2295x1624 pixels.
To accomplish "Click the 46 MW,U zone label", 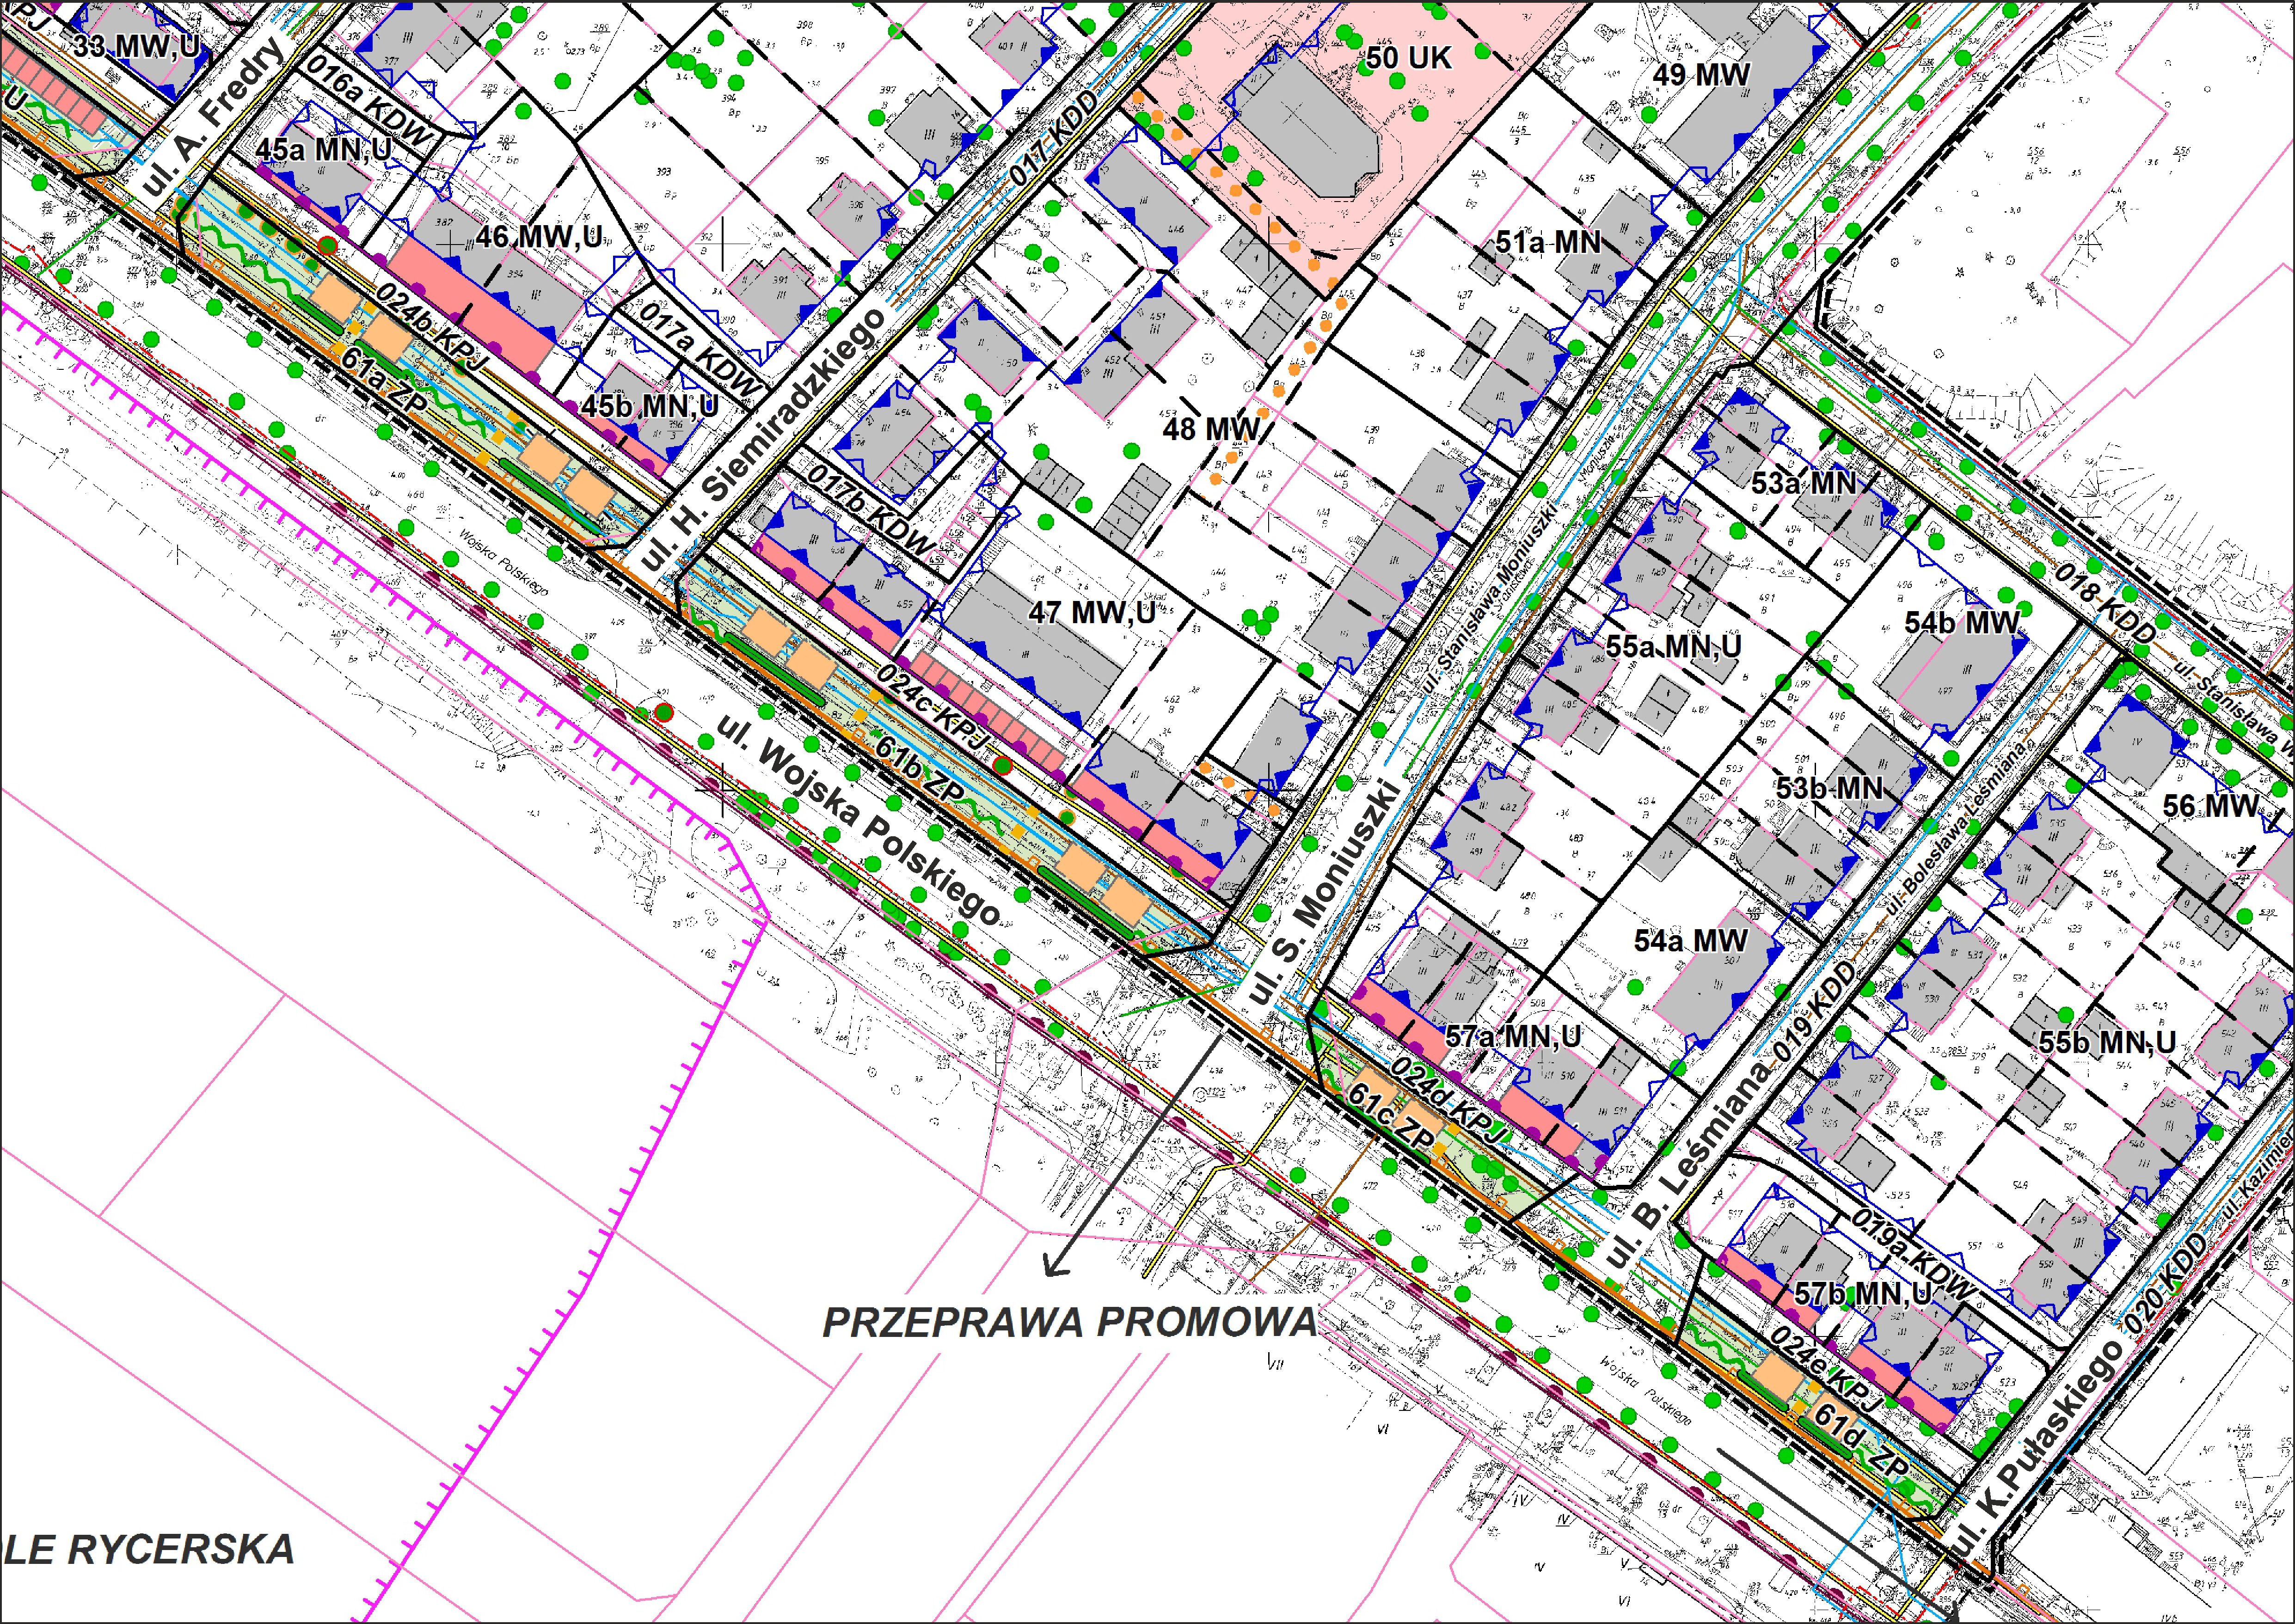I will click(539, 237).
